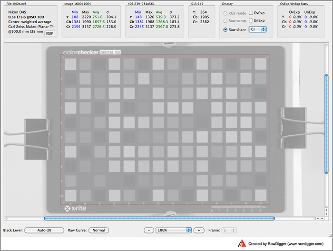Click the vertical scrollbar thumb
Viewport: 333px width, 251px height.
[326, 124]
